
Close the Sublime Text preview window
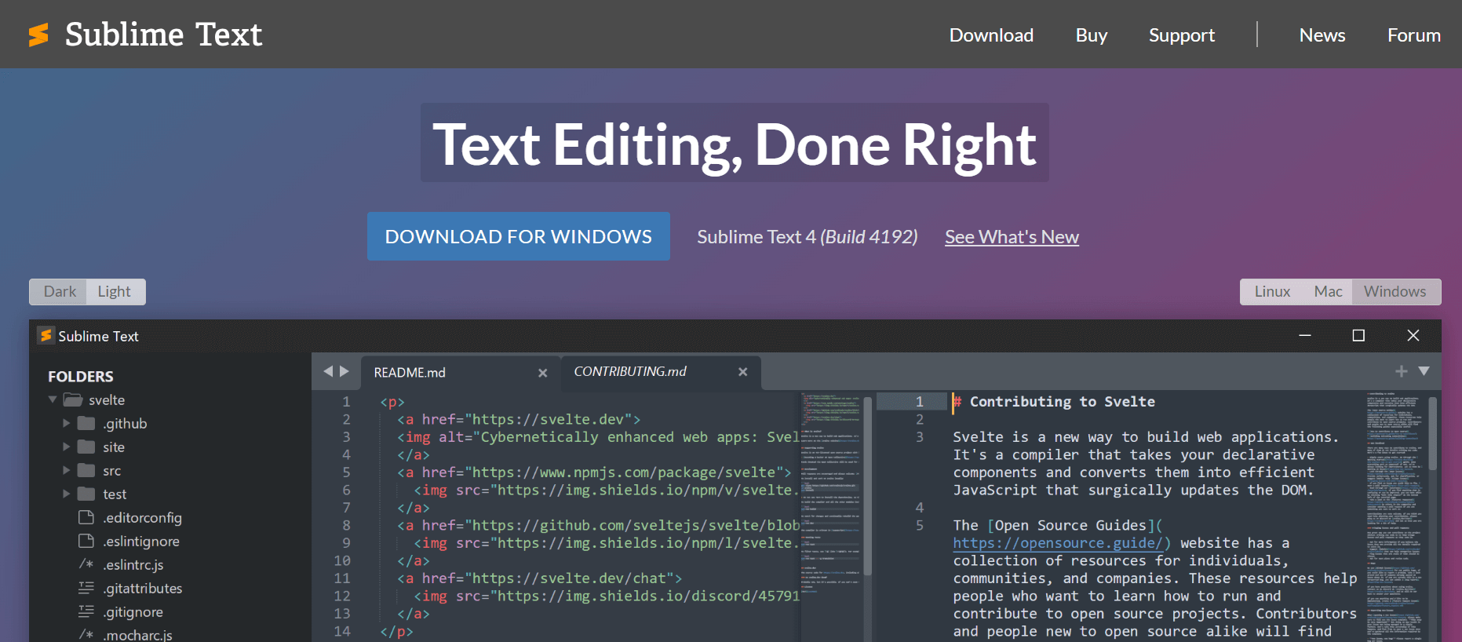coord(1413,335)
